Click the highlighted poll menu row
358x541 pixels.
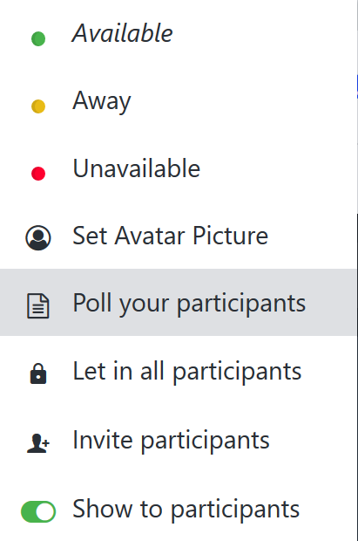click(179, 303)
